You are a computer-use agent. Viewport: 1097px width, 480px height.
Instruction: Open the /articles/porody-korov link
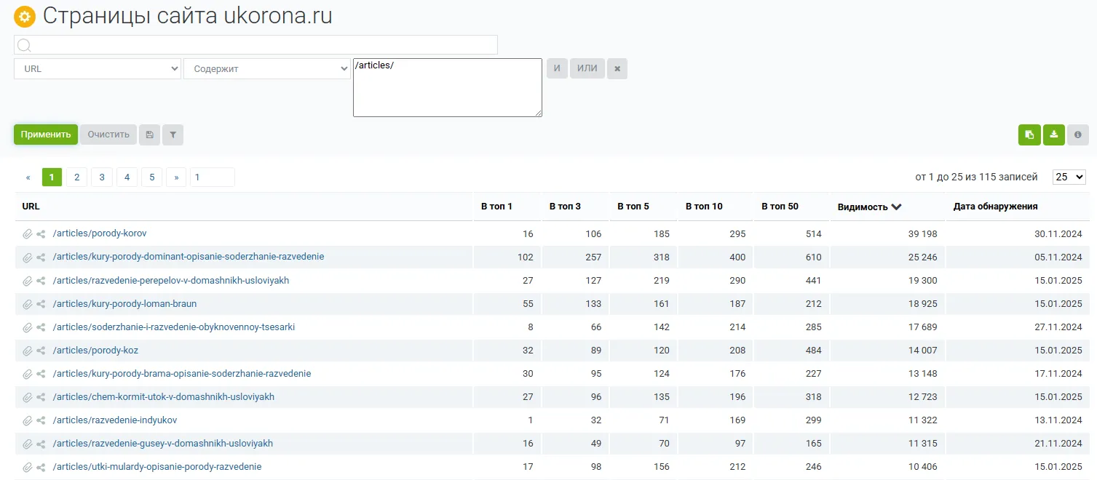100,233
